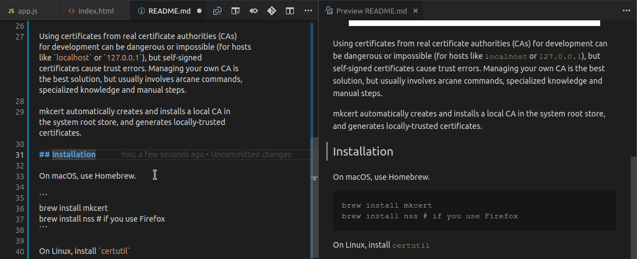Close the Preview README.md tab
The height and width of the screenshot is (259, 637).
pos(416,11)
